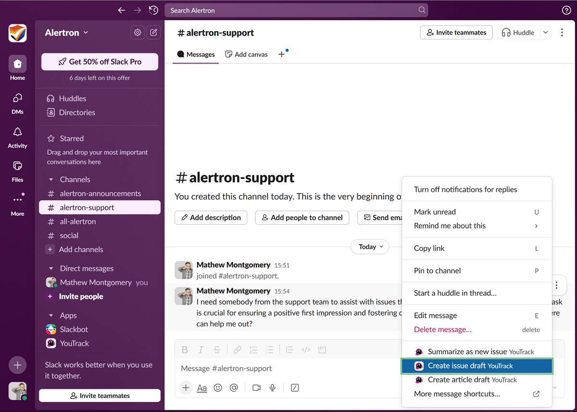
Task: Collapse the Channels section
Action: click(x=51, y=179)
